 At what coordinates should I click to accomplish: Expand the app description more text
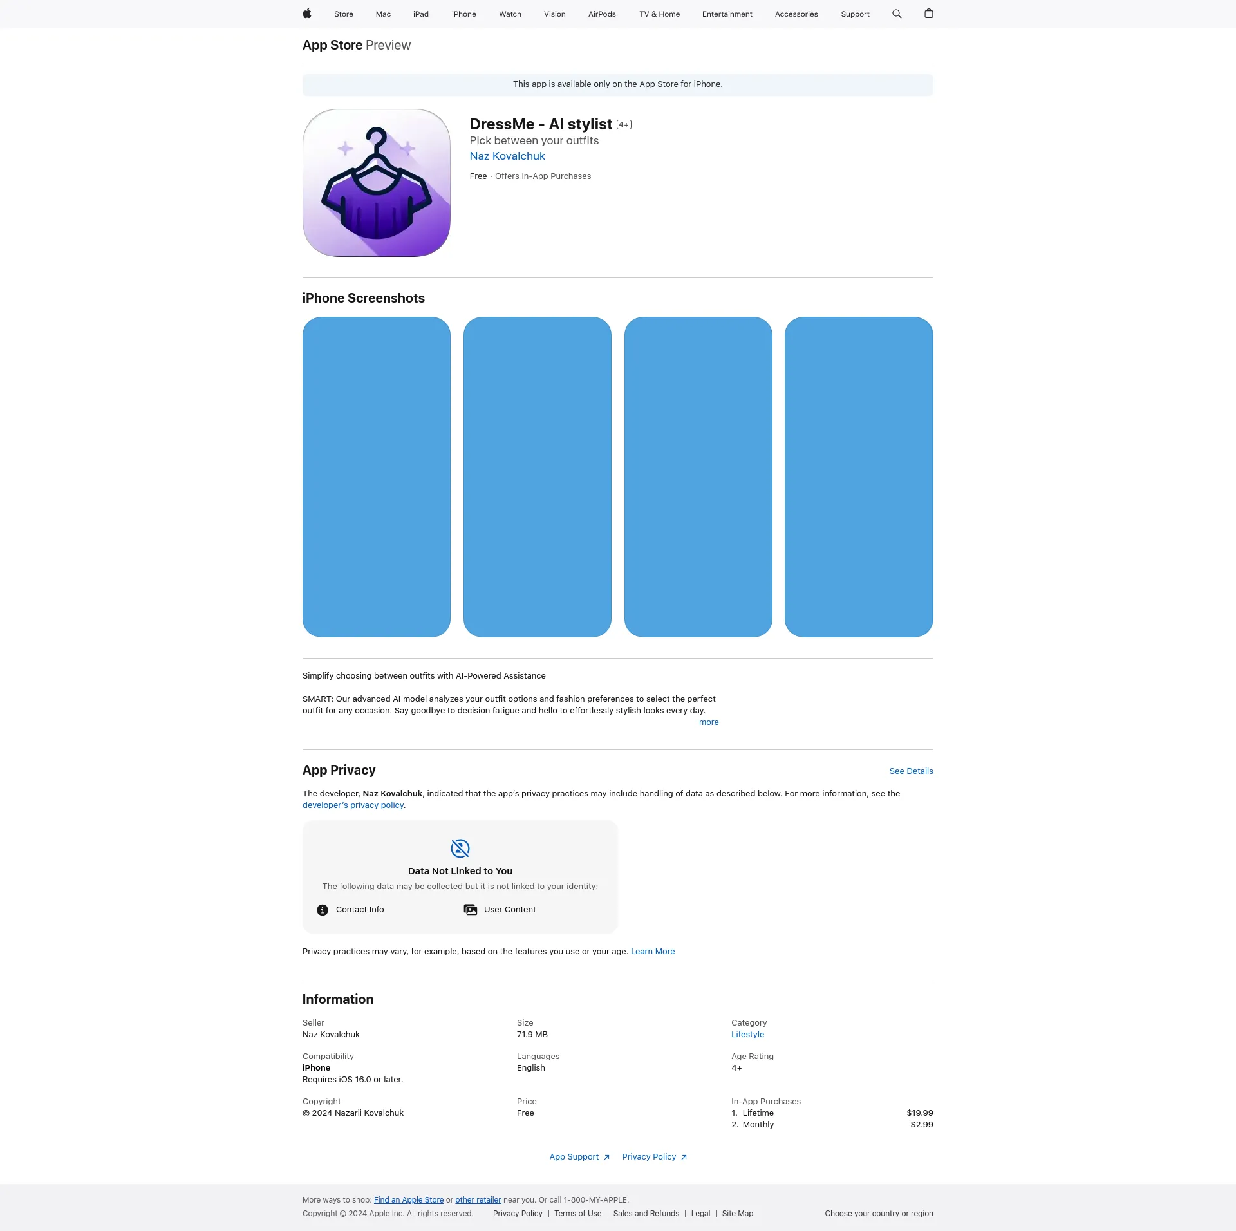[709, 722]
